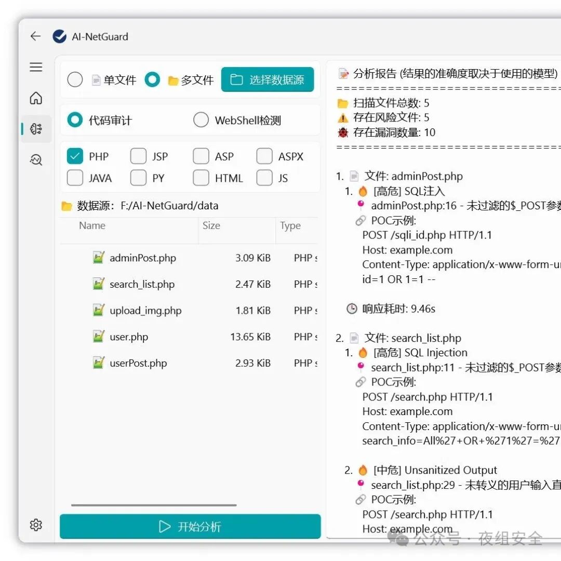The image size is (561, 561).
Task: Sort files by the Name column header
Action: click(x=92, y=225)
